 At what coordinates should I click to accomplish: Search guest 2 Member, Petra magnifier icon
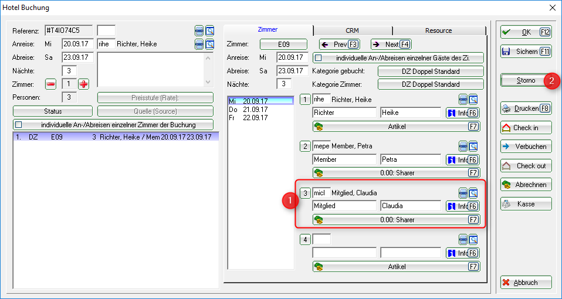[473, 146]
